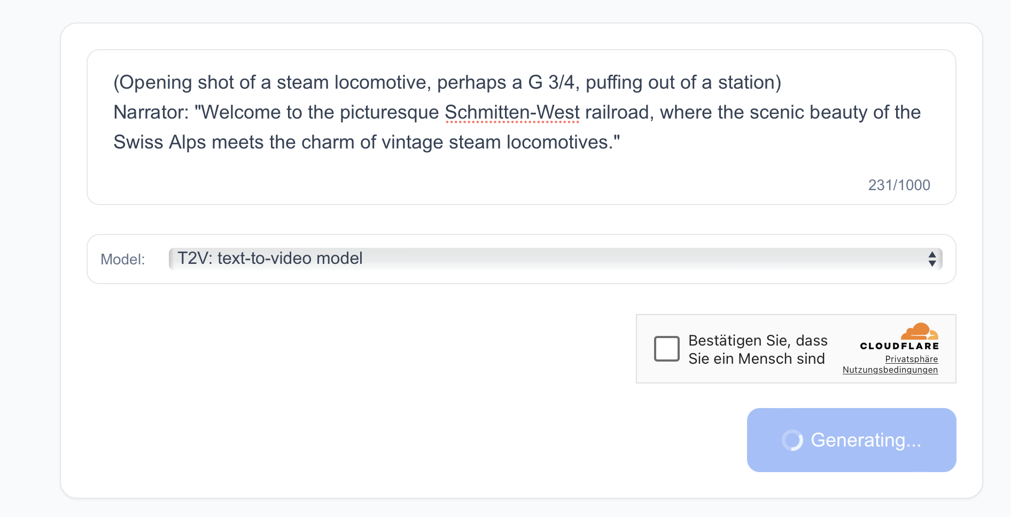The height and width of the screenshot is (517, 1011).
Task: Click the loading spinner in Generating button
Action: [792, 440]
